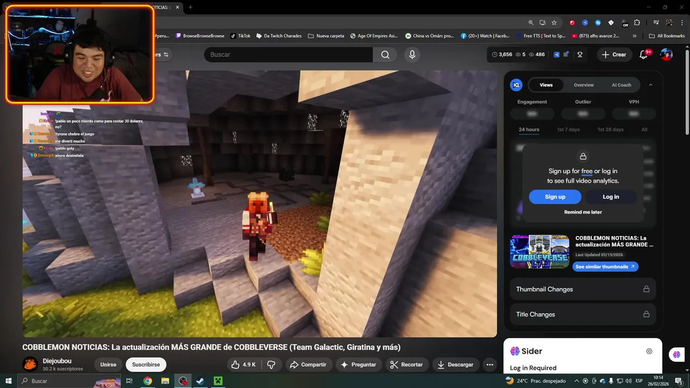Open the Chrome three-dot menu

[x=681, y=23]
